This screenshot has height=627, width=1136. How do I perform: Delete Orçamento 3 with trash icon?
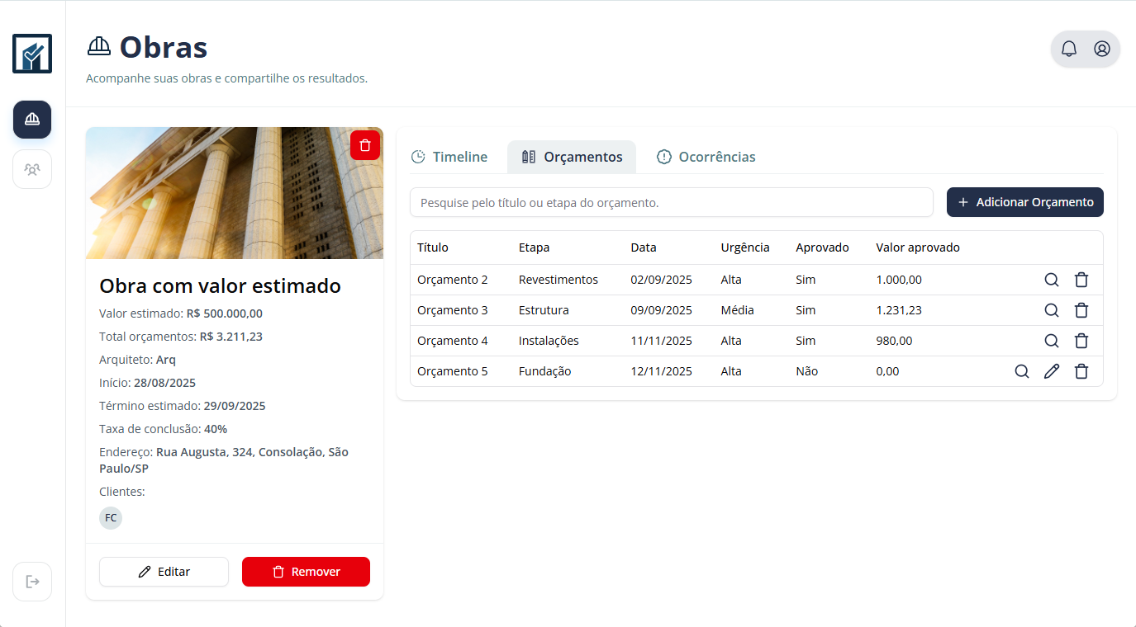tap(1081, 310)
